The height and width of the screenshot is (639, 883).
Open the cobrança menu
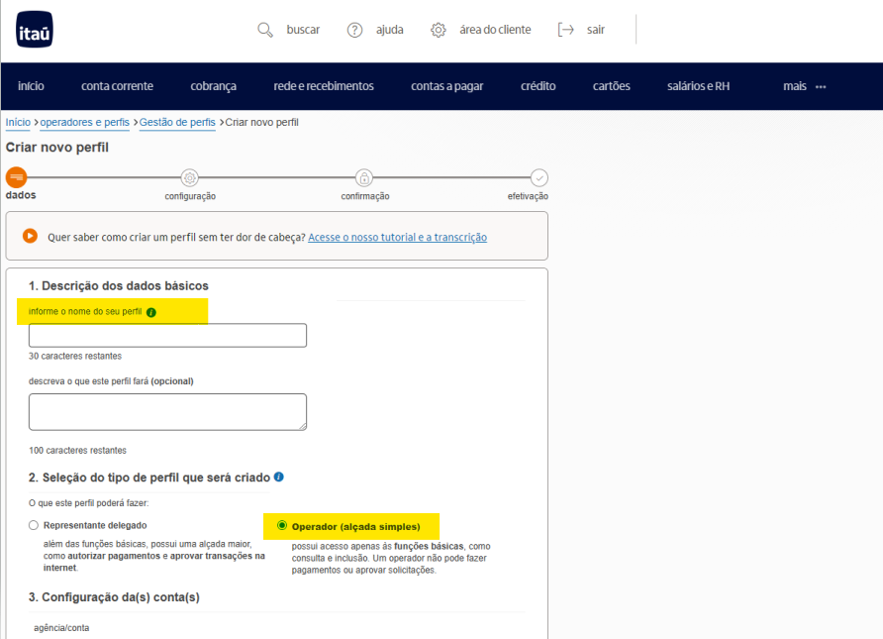point(213,86)
